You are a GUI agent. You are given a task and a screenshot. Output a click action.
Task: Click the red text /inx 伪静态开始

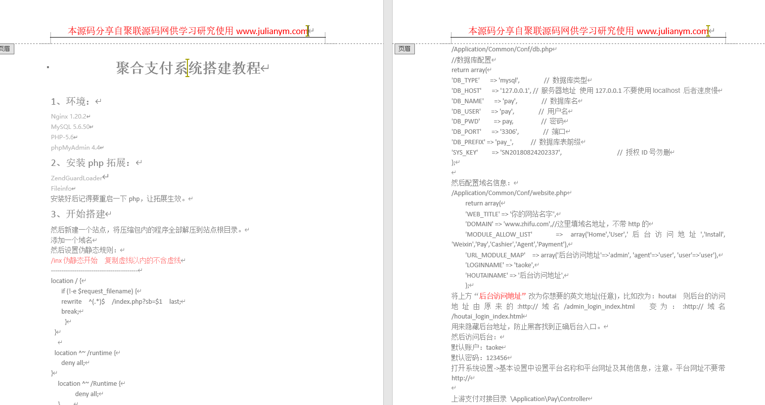click(74, 260)
